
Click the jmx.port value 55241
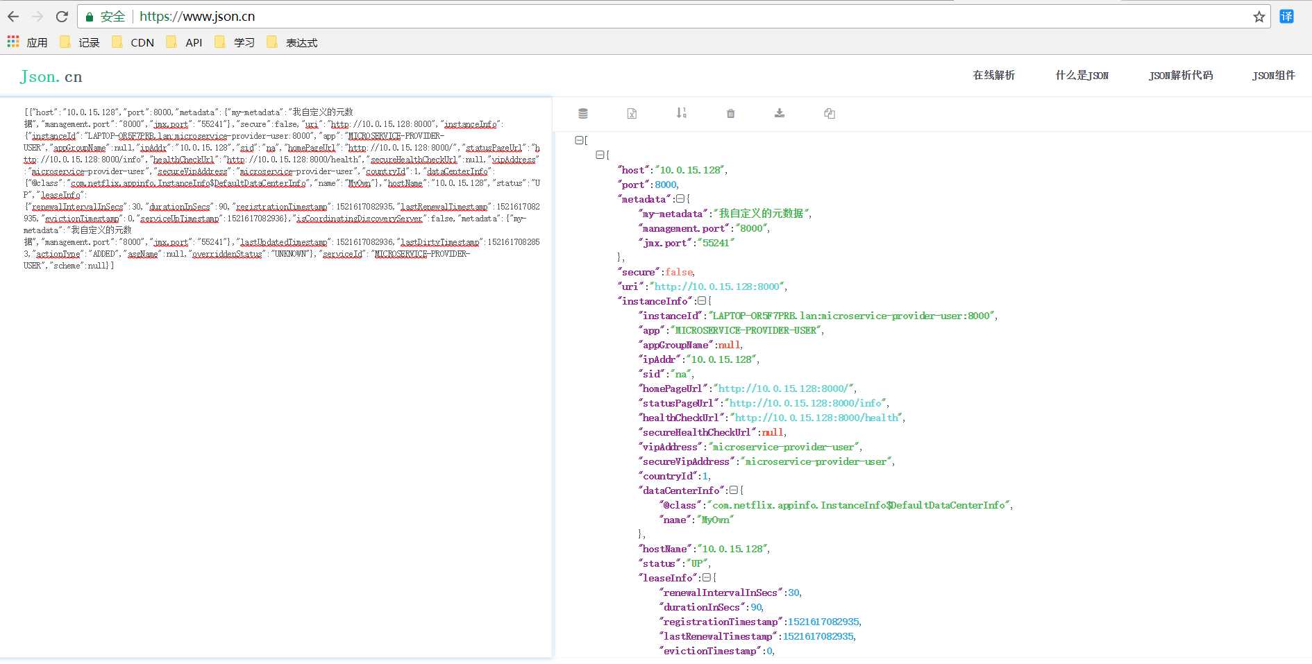(x=715, y=243)
